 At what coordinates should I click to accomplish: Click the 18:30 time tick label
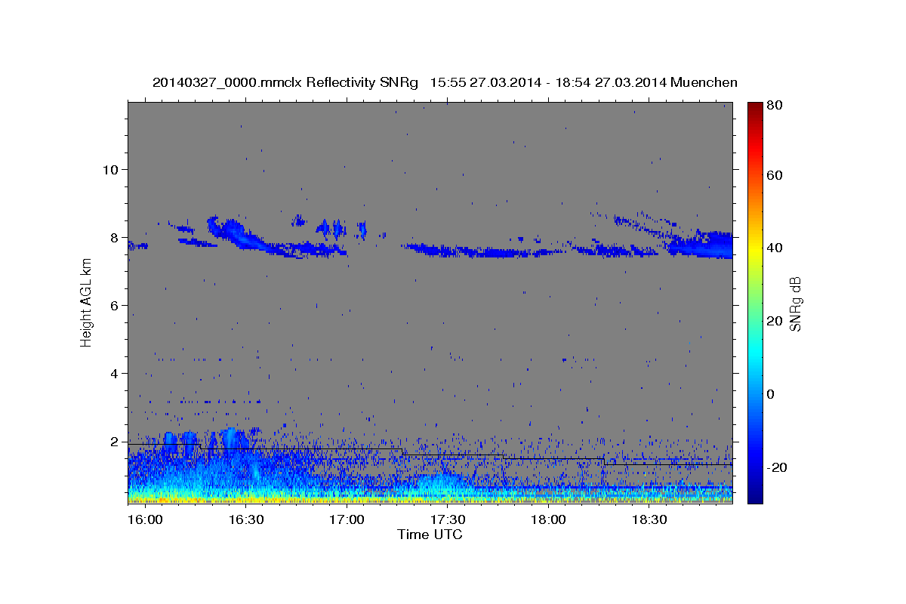tap(649, 520)
